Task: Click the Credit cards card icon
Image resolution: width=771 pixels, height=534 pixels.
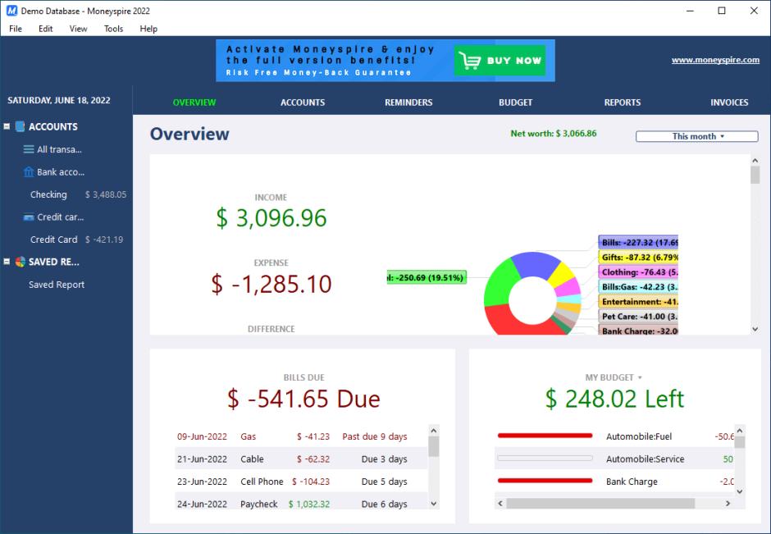Action: [29, 217]
